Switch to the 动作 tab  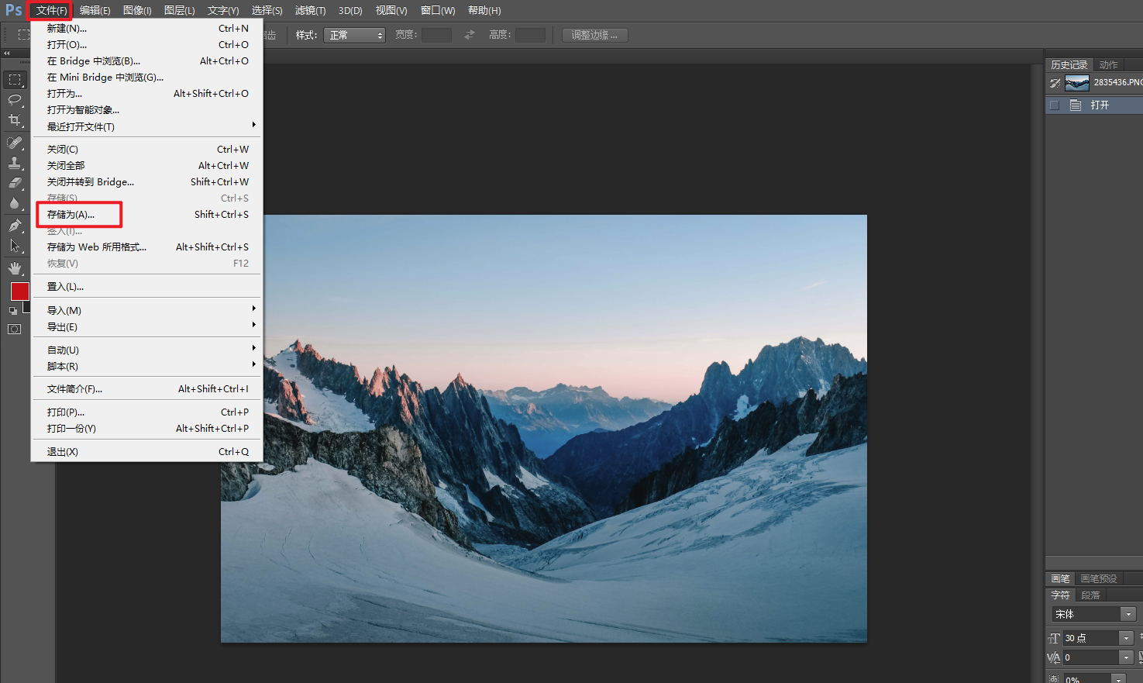[1108, 65]
